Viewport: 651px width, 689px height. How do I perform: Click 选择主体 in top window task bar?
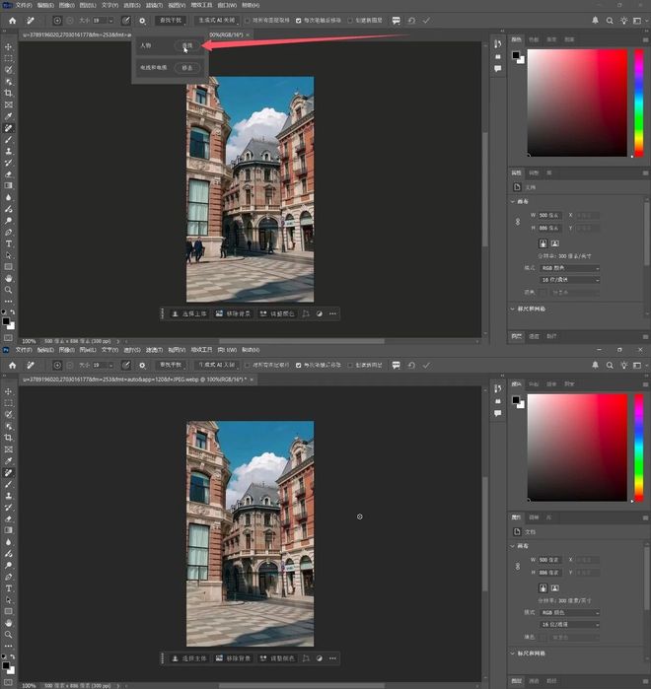point(189,313)
